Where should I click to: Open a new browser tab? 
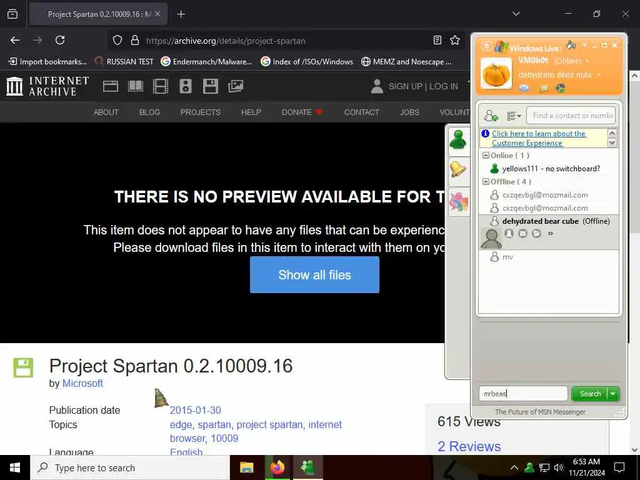[181, 14]
